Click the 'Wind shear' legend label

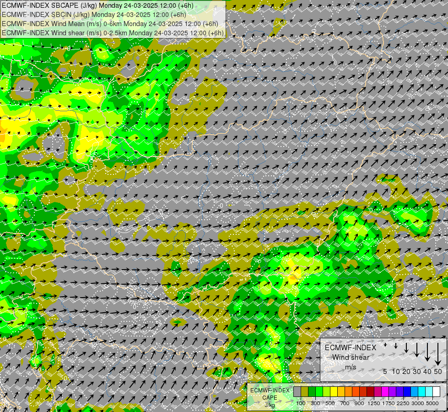coord(351,358)
